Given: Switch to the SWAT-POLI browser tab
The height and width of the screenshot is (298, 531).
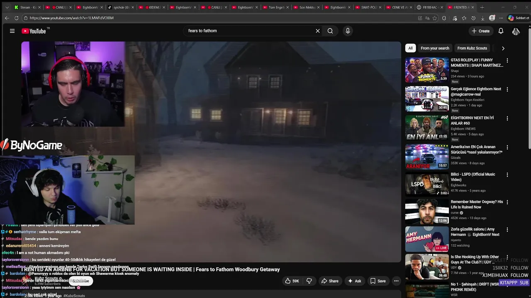Looking at the screenshot, I should pos(369,7).
